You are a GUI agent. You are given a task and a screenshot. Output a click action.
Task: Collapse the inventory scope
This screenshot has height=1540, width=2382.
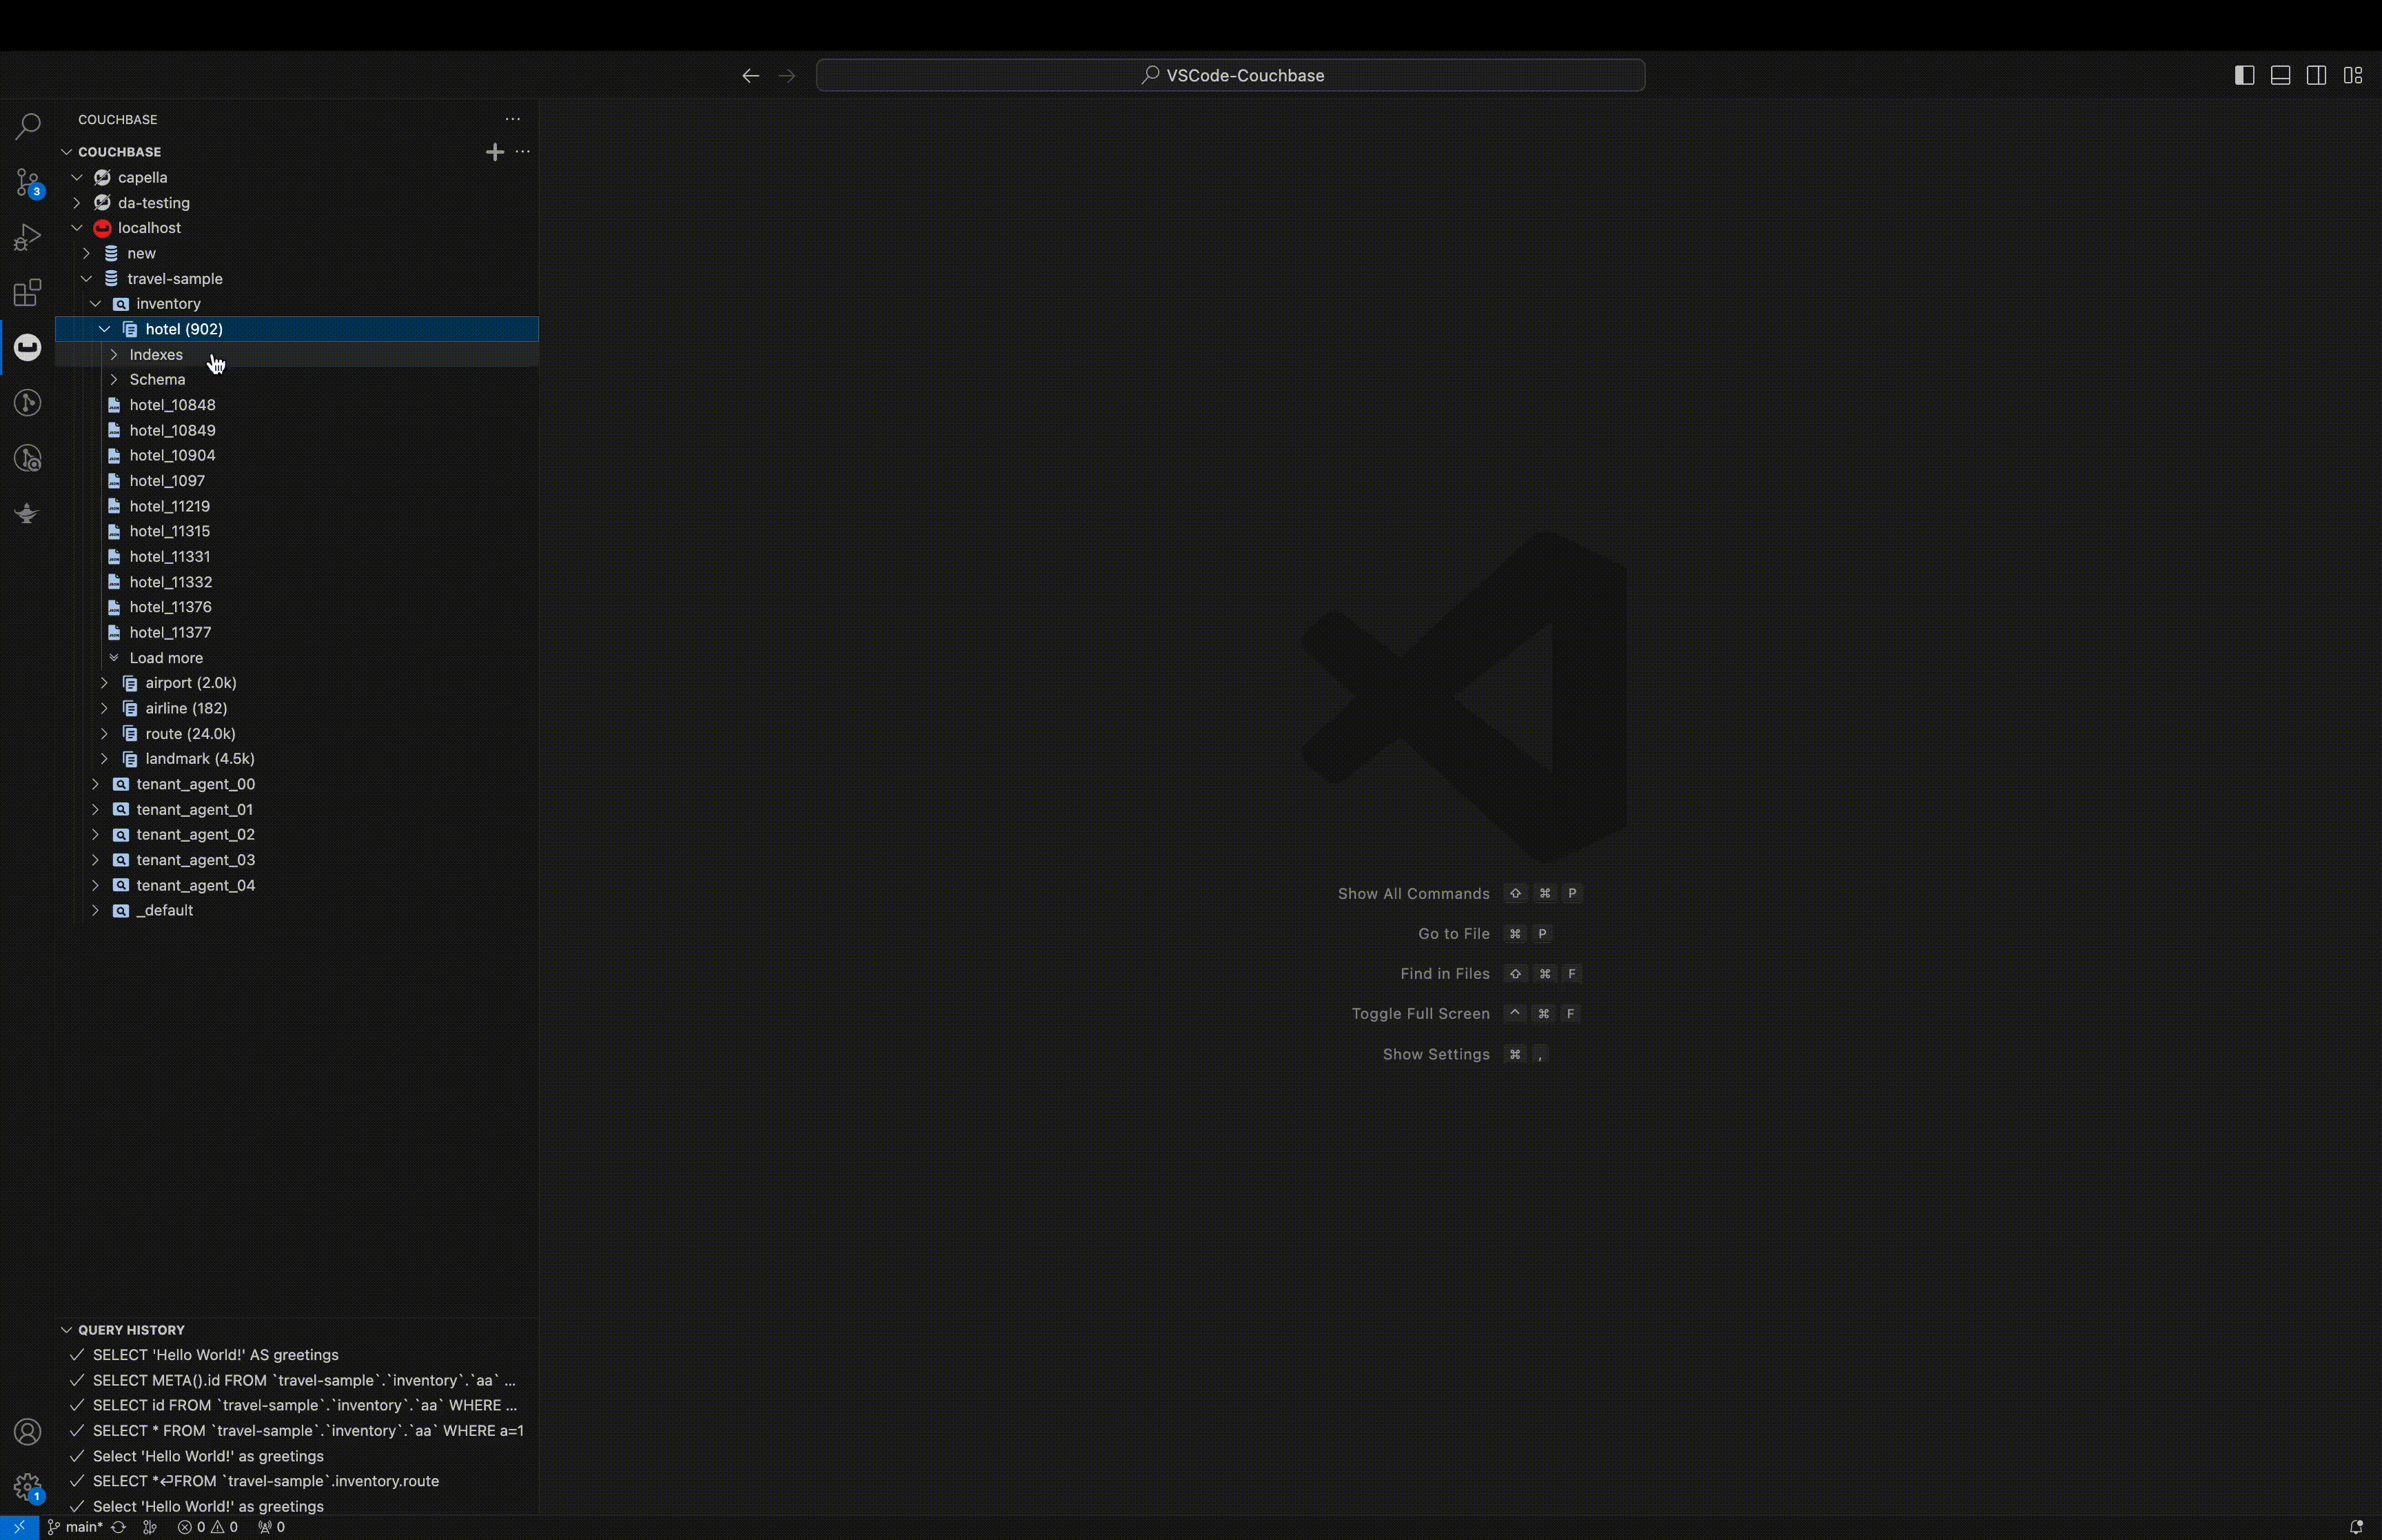pos(95,304)
